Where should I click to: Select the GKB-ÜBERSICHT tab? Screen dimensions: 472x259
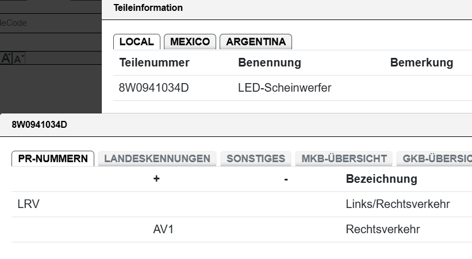click(x=436, y=159)
